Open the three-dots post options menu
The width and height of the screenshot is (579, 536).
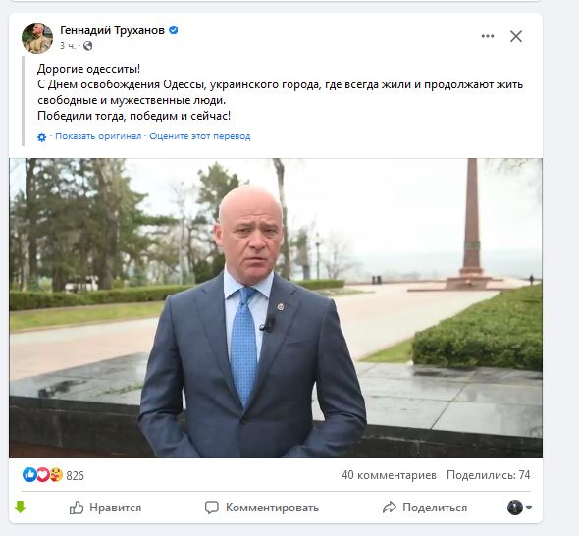[x=488, y=36]
